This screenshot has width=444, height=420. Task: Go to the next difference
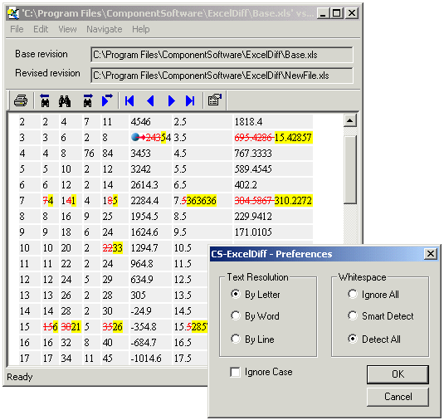[x=171, y=100]
